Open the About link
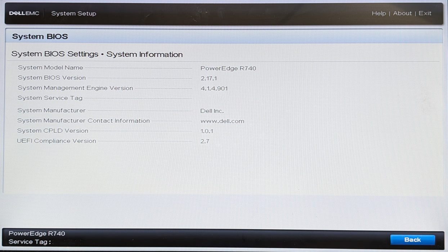This screenshot has width=448, height=252. [x=402, y=13]
